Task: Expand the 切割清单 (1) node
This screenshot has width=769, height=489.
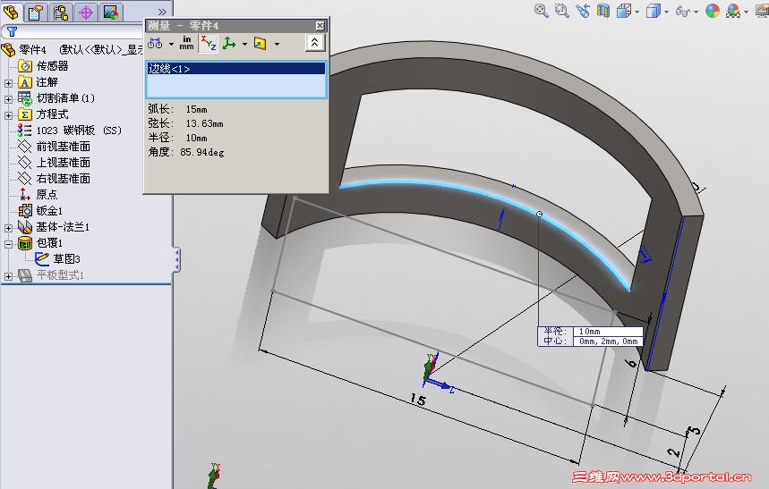Action: [x=8, y=99]
